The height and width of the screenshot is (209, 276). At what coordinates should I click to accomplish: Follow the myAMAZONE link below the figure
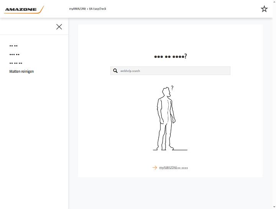pyautogui.click(x=173, y=168)
